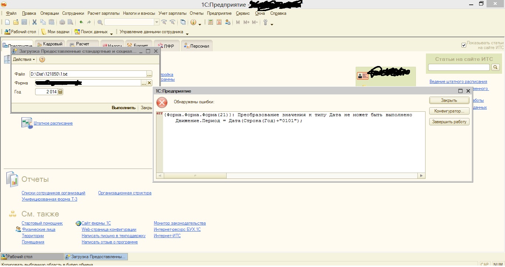Open Списки сотрудников организаций report

click(53, 193)
